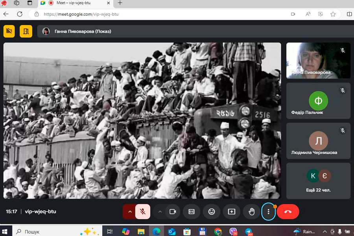354x236 pixels.
Task: Unmute the microphone in Meet controls
Action: click(x=143, y=212)
